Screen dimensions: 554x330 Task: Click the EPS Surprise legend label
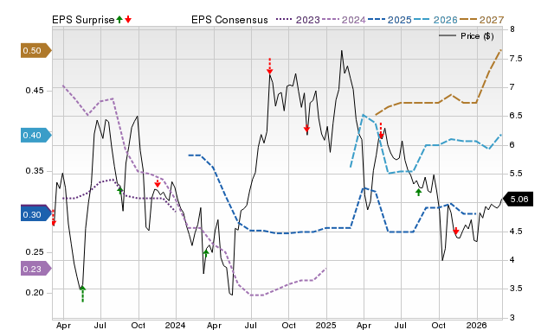point(83,20)
